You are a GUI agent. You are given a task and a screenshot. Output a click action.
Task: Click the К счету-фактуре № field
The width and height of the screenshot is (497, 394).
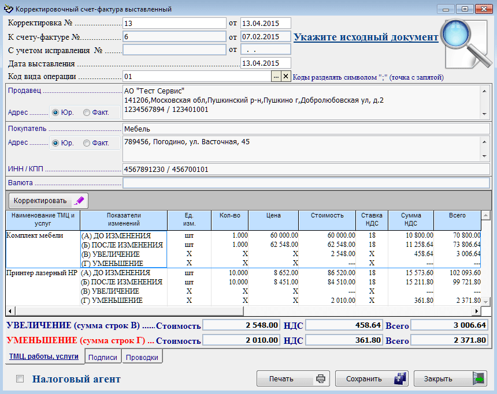click(175, 37)
